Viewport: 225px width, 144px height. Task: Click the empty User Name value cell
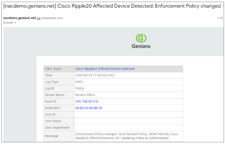pos(128,121)
